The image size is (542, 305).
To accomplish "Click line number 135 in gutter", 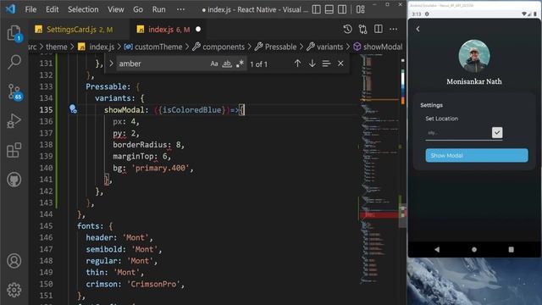I will (x=46, y=110).
